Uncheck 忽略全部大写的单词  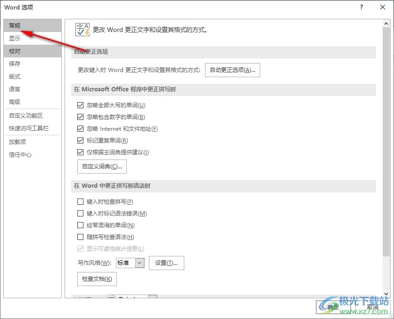(x=81, y=105)
